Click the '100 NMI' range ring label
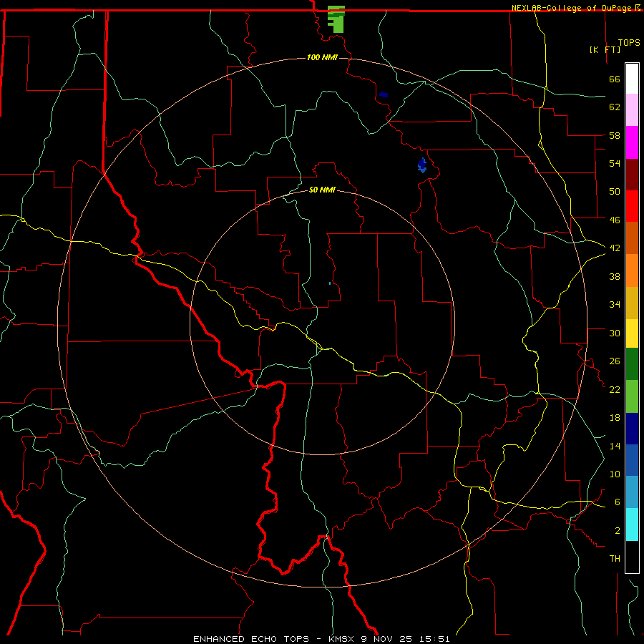The image size is (644, 644). (x=322, y=57)
